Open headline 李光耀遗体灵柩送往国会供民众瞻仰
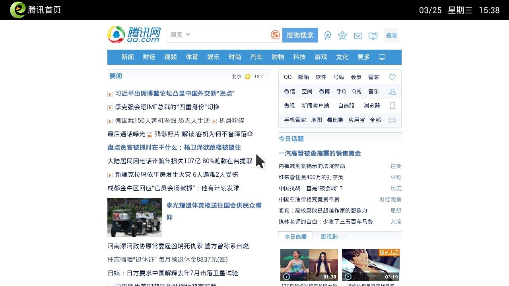This screenshot has height=286, width=509. click(x=214, y=211)
